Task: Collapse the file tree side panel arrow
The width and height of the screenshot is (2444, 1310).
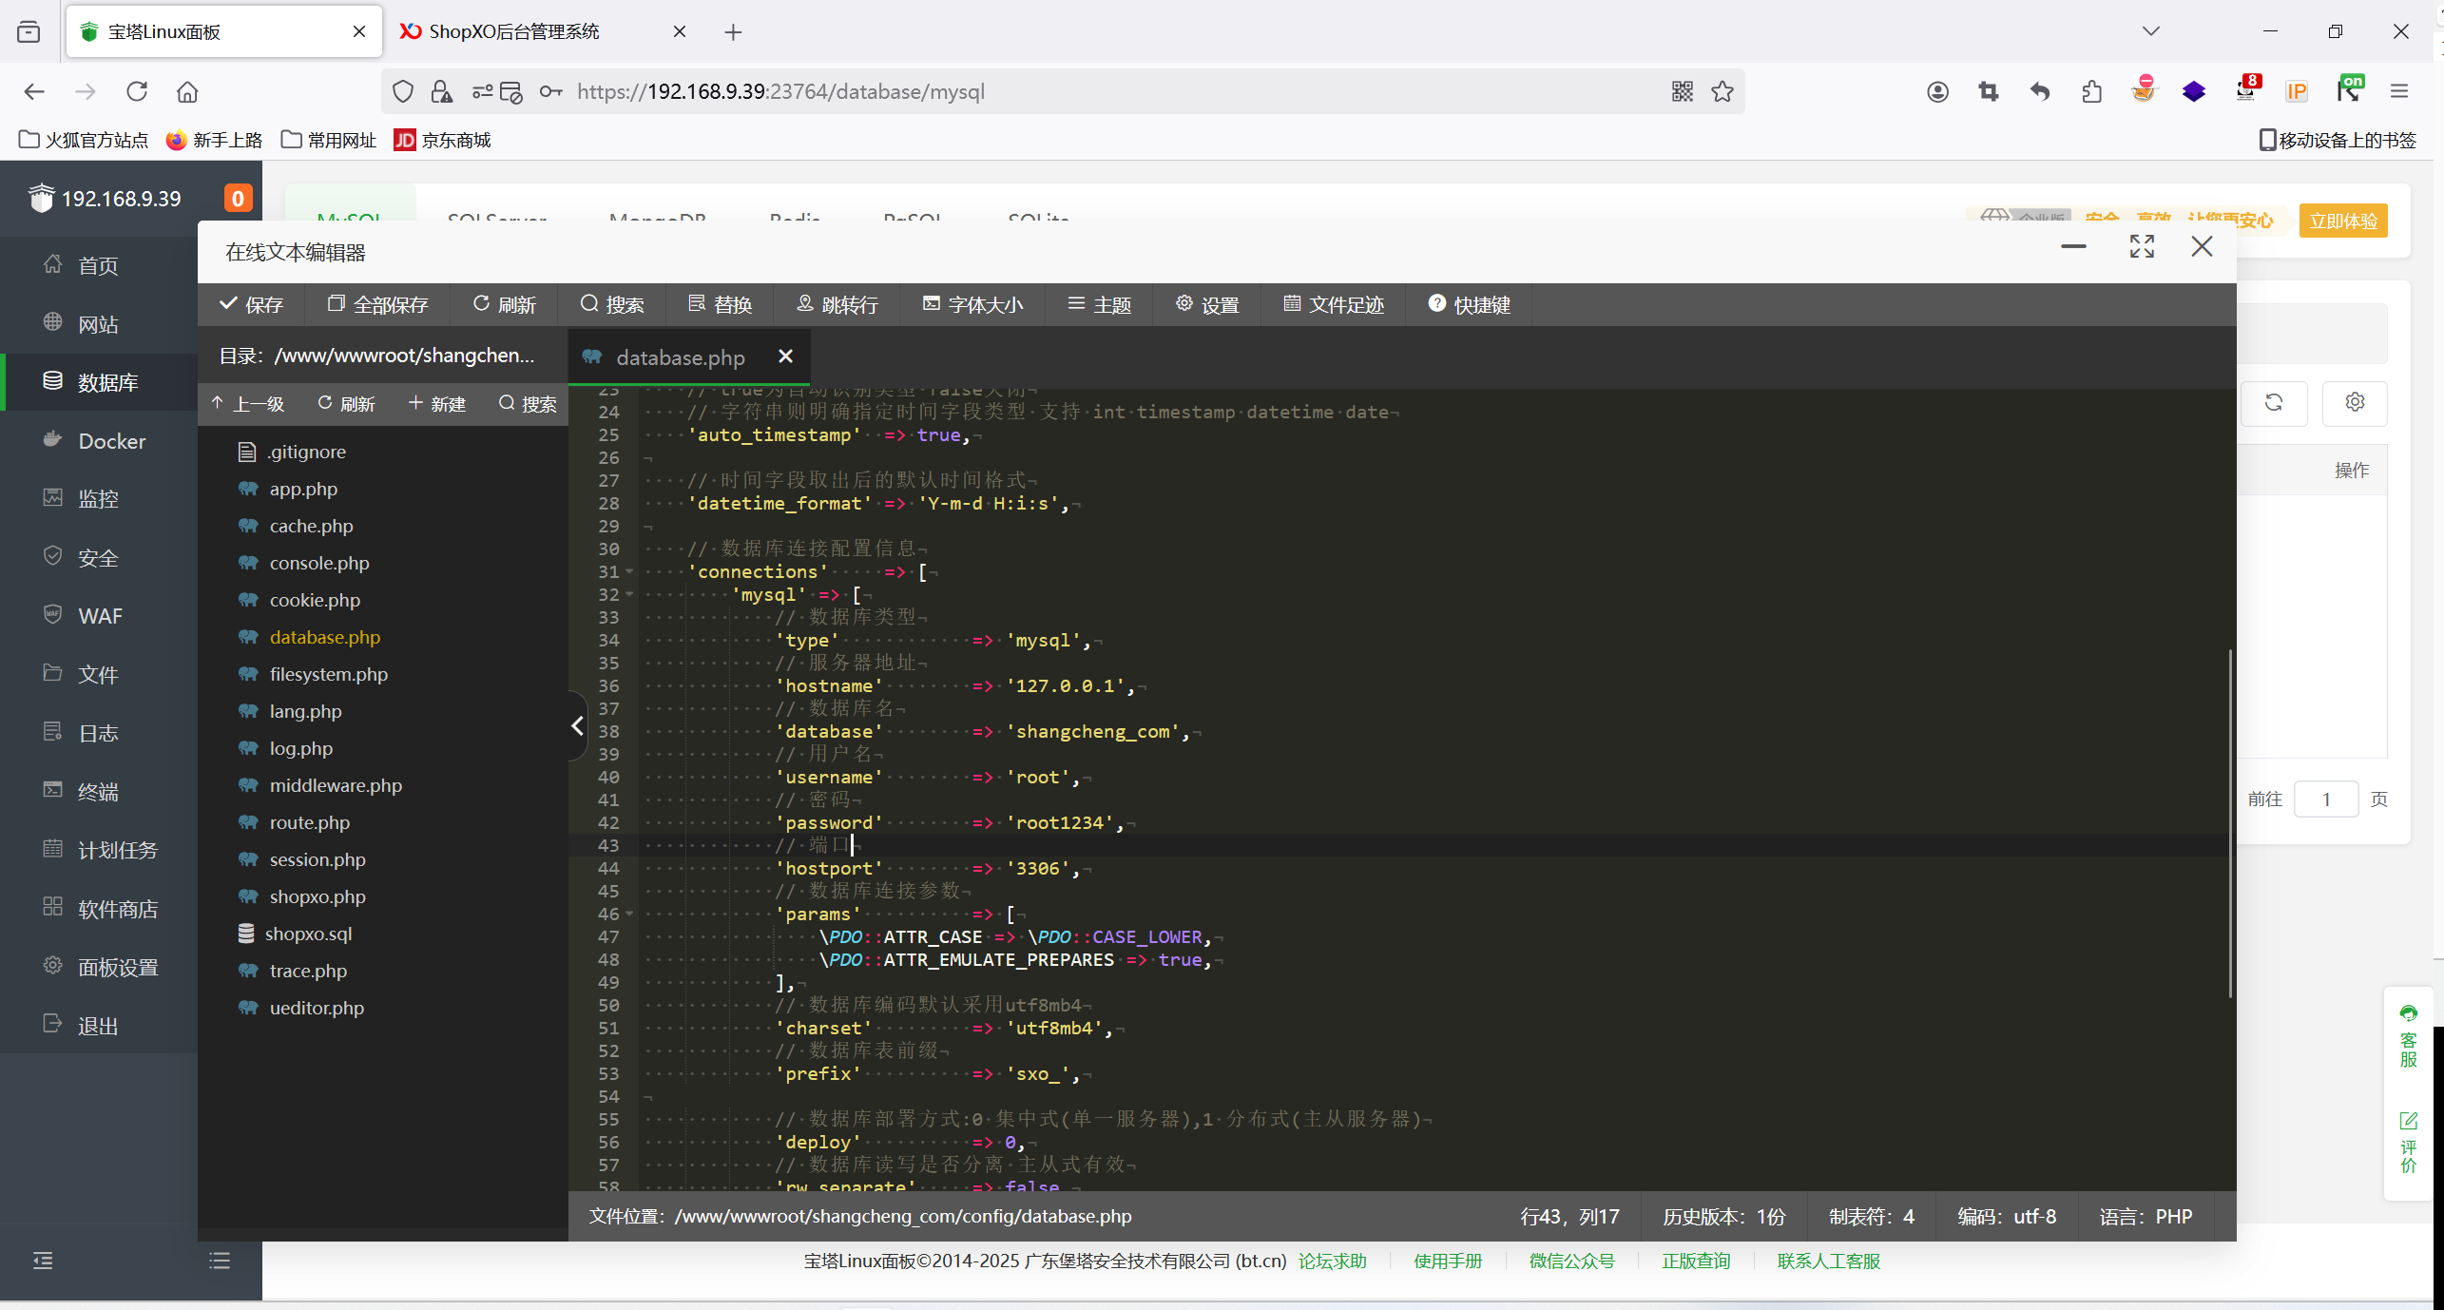Action: coord(577,726)
